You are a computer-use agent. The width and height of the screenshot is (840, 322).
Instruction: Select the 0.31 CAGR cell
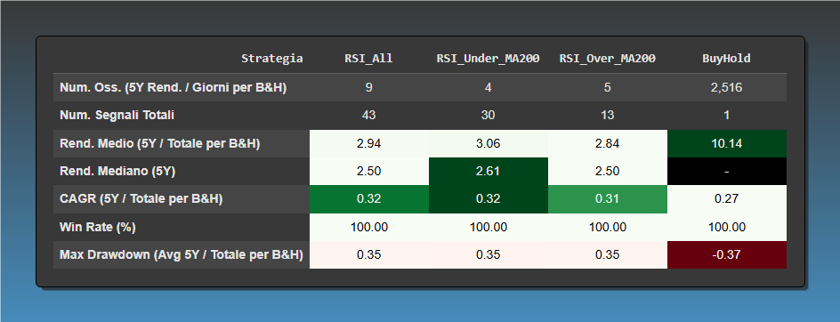click(x=608, y=199)
